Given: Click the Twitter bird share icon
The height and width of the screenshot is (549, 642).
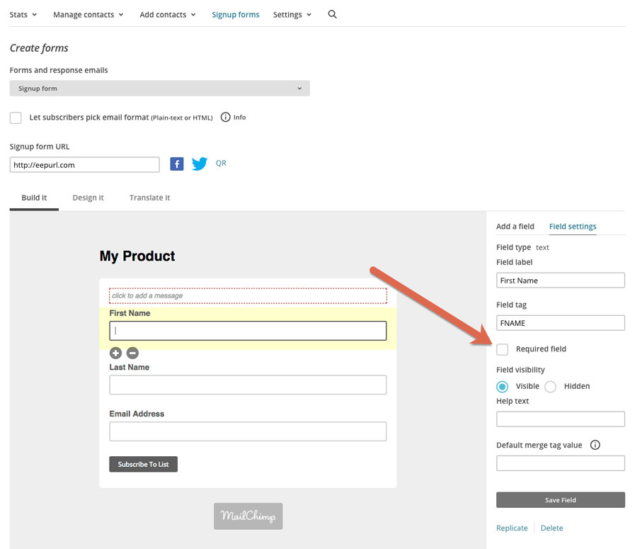Looking at the screenshot, I should [200, 164].
